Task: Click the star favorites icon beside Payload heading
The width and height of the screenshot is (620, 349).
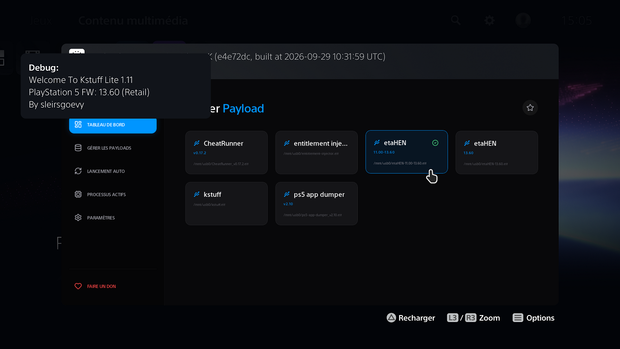Action: pos(530,108)
